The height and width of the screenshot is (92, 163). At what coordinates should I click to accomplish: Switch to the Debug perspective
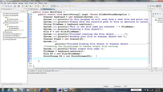coord(153,6)
